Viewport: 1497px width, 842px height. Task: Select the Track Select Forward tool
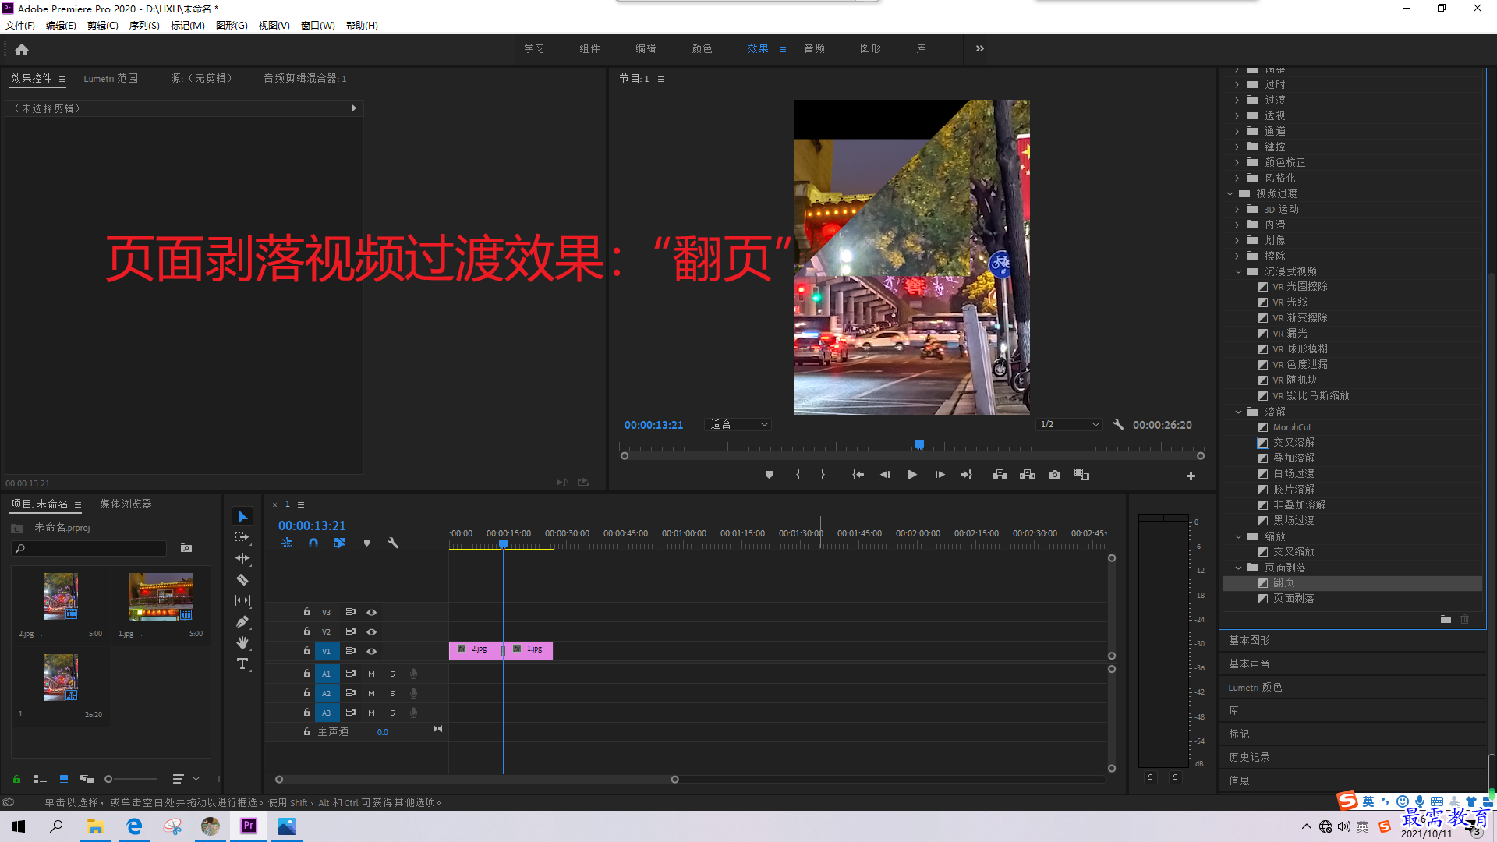242,537
